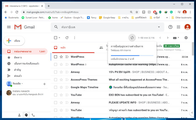Check the Google Maps Timeline email box
Image resolution: width=196 pixels, height=120 pixels.
55,87
